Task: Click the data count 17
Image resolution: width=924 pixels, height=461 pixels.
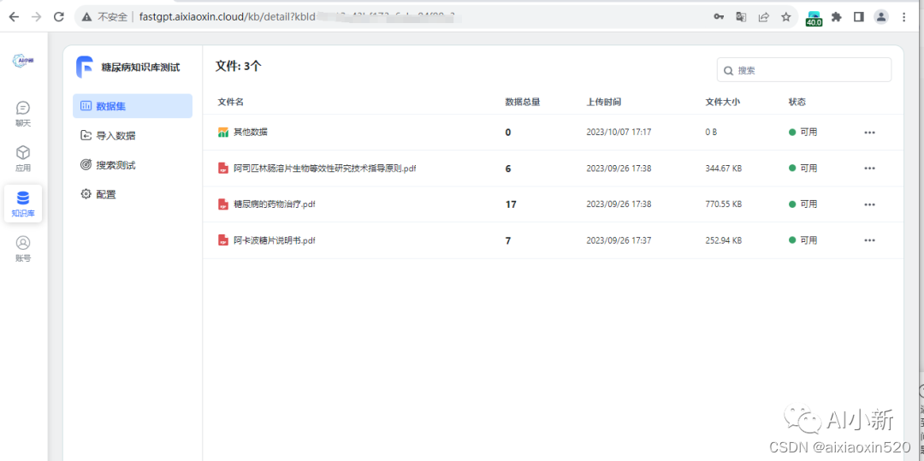Action: [511, 204]
